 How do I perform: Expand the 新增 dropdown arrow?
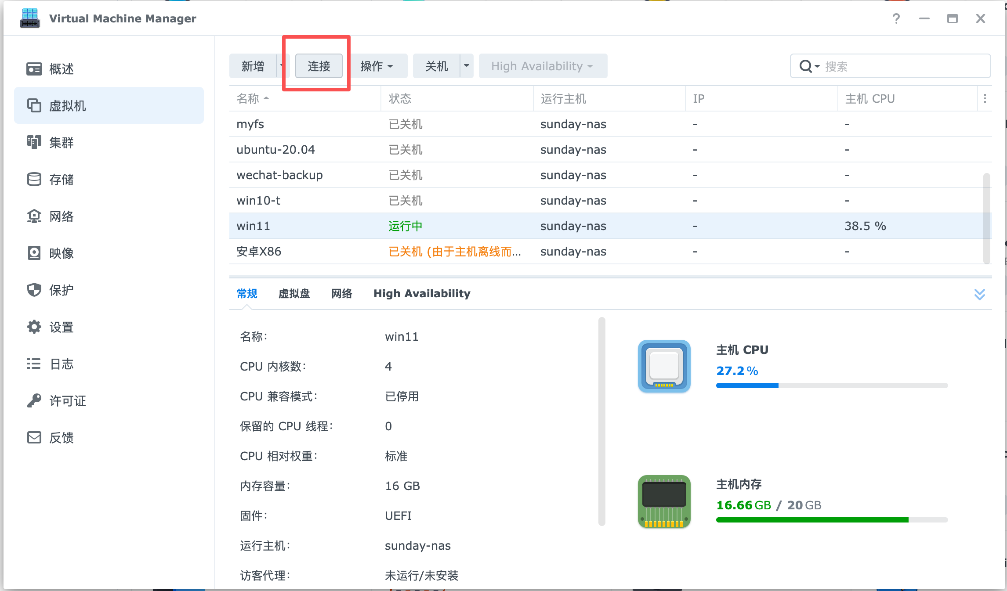[x=281, y=66]
